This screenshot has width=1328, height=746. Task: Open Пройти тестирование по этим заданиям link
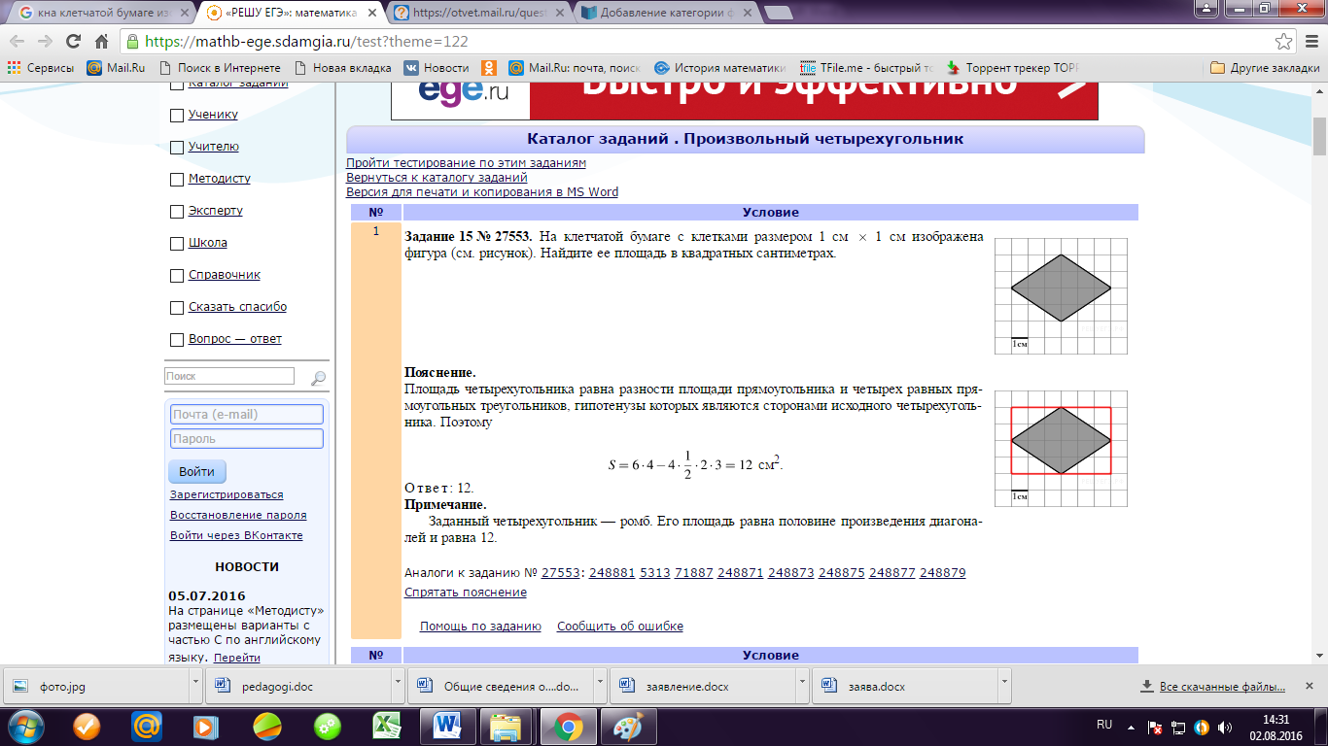coord(467,163)
